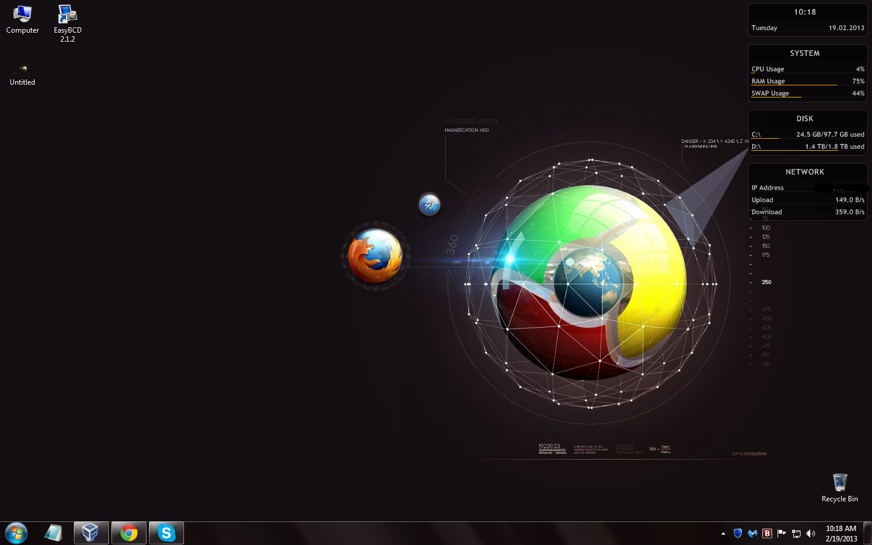Click the "SWAP Usage" label

pyautogui.click(x=770, y=93)
